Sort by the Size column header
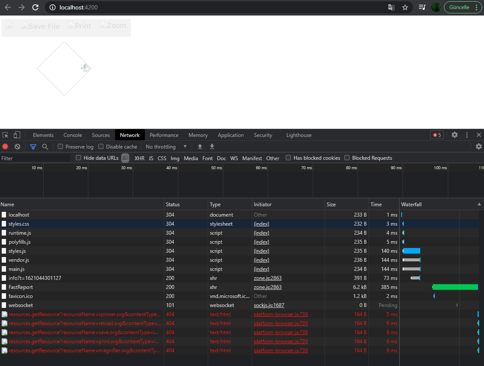This screenshot has width=484, height=366. pos(347,204)
